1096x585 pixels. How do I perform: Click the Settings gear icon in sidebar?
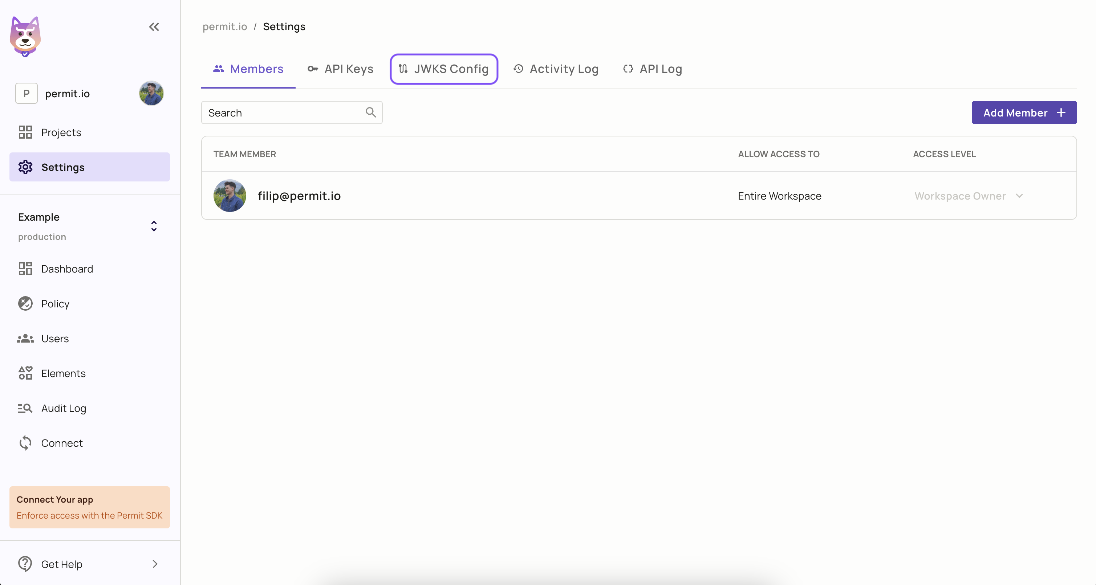25,167
